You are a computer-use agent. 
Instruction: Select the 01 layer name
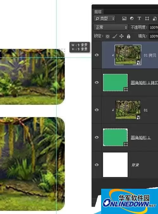coord(146,110)
